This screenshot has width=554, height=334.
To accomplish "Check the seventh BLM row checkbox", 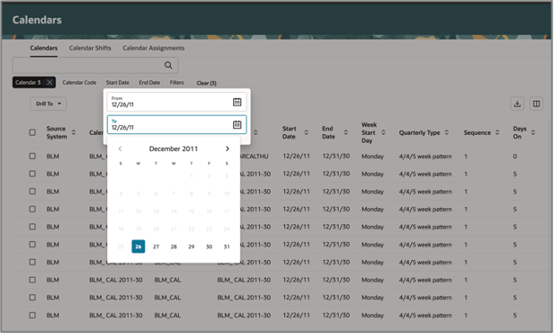I will click(32, 262).
